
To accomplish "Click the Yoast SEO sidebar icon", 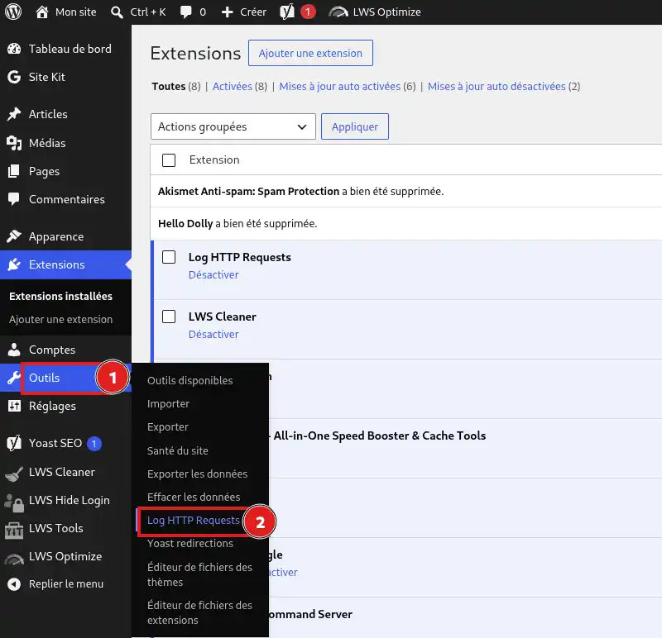I will (14, 443).
